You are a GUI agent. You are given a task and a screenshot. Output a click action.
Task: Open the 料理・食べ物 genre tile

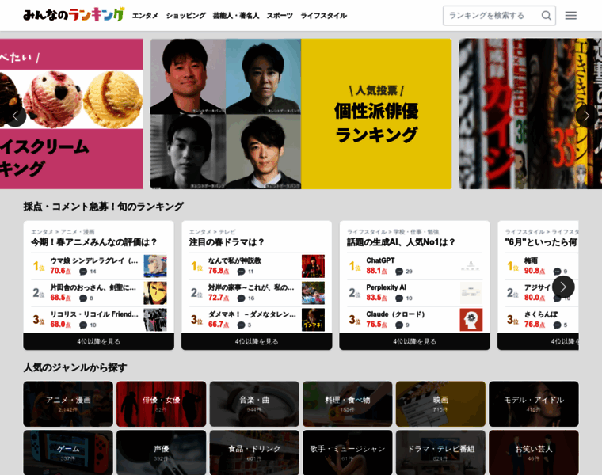pos(348,404)
